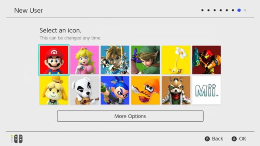Viewport: 260px width, 146px height.
Task: Confirm with the A OK button
Action: pyautogui.click(x=239, y=139)
